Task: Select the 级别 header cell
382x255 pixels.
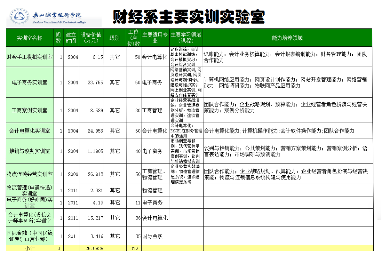Action: (x=115, y=38)
